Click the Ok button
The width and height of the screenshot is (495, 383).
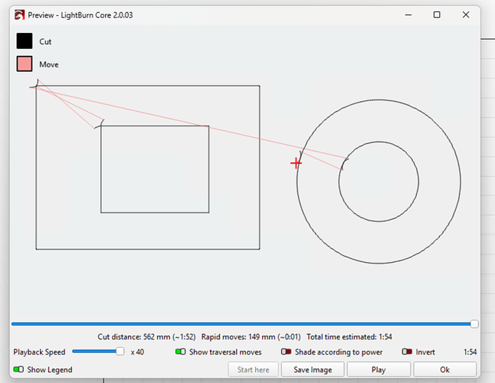(x=444, y=369)
